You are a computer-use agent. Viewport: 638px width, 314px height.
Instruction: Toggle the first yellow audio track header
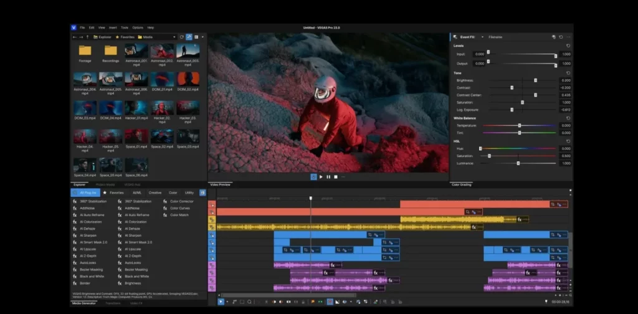pyautogui.click(x=212, y=220)
